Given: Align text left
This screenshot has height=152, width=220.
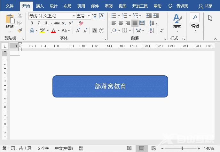Looking at the screenshot, I should [x=114, y=23].
